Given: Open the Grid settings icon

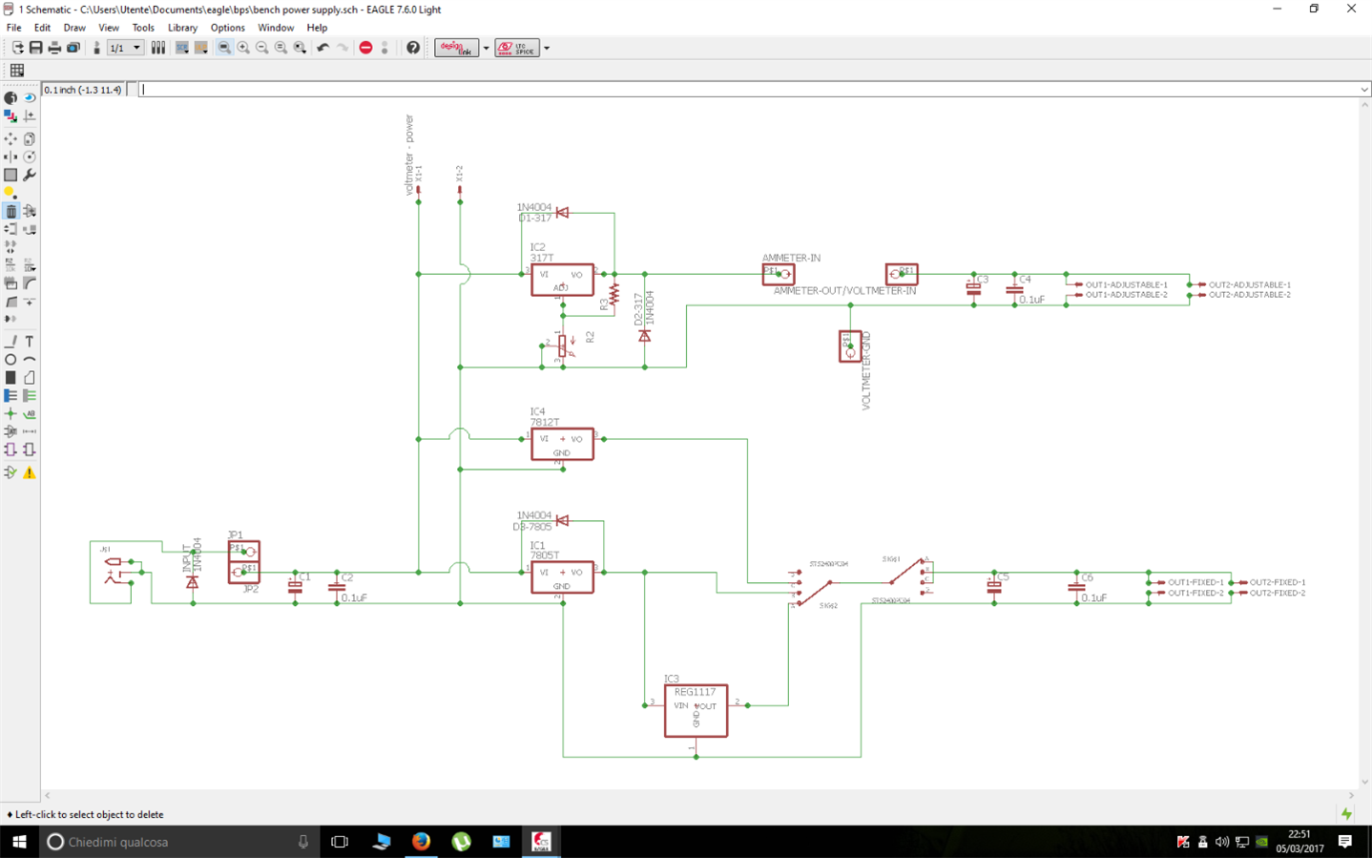Looking at the screenshot, I should (17, 71).
